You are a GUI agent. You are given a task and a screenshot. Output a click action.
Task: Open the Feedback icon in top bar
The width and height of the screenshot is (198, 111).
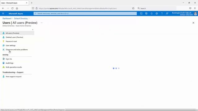point(167,14)
